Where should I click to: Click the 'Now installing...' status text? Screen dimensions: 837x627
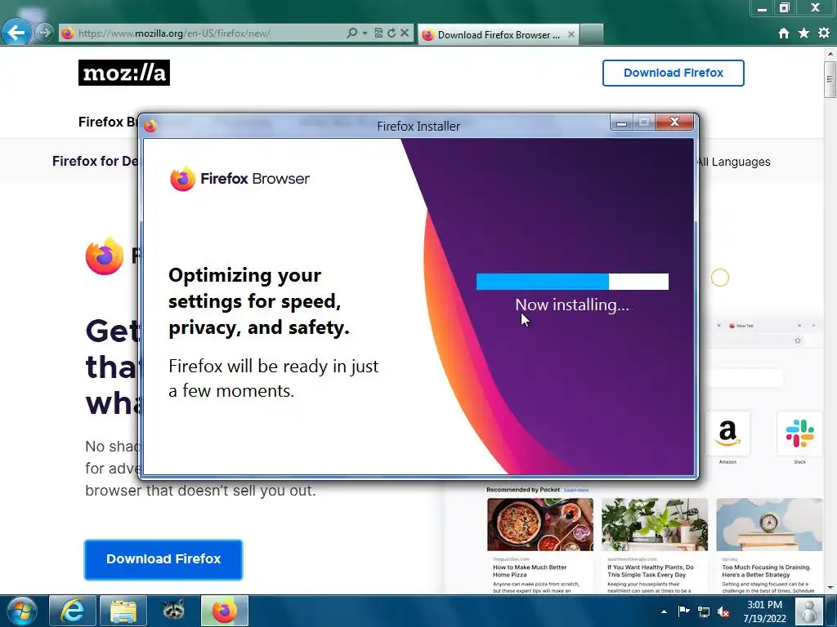572,305
